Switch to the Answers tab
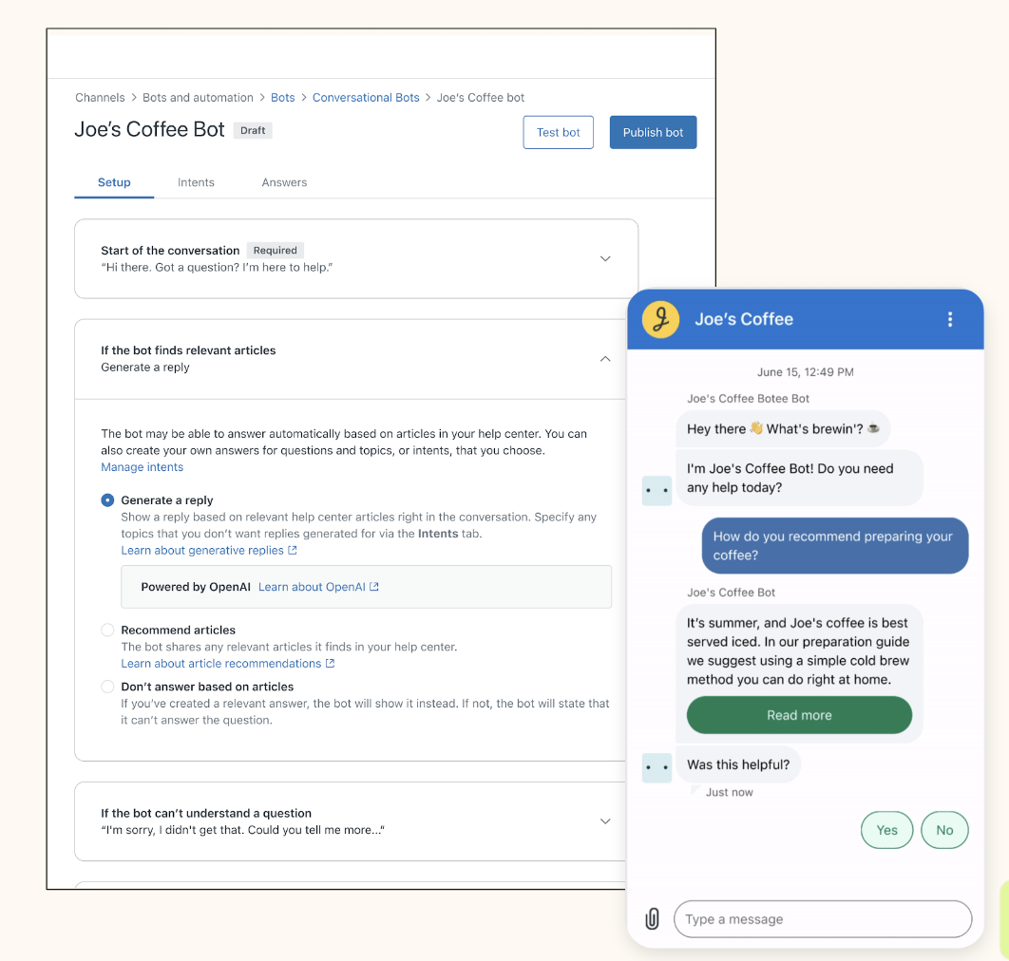This screenshot has width=1009, height=961. tap(284, 182)
